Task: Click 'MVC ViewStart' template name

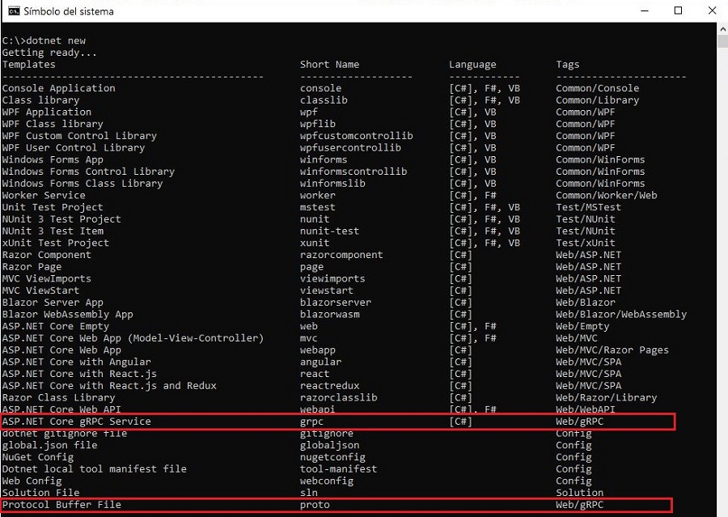Action: pyautogui.click(x=40, y=290)
